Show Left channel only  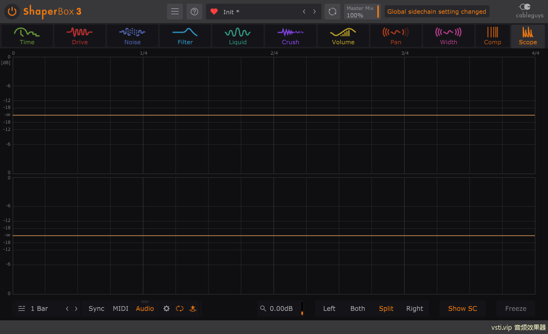(x=329, y=309)
